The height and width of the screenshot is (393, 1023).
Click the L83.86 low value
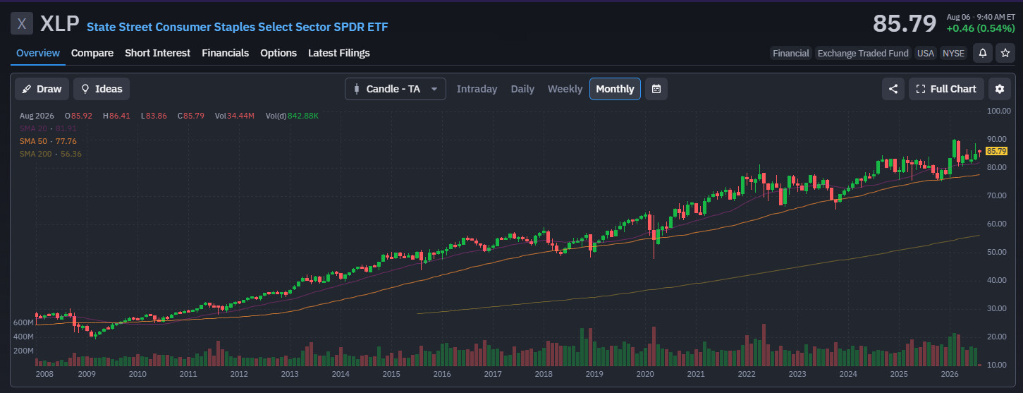point(154,115)
